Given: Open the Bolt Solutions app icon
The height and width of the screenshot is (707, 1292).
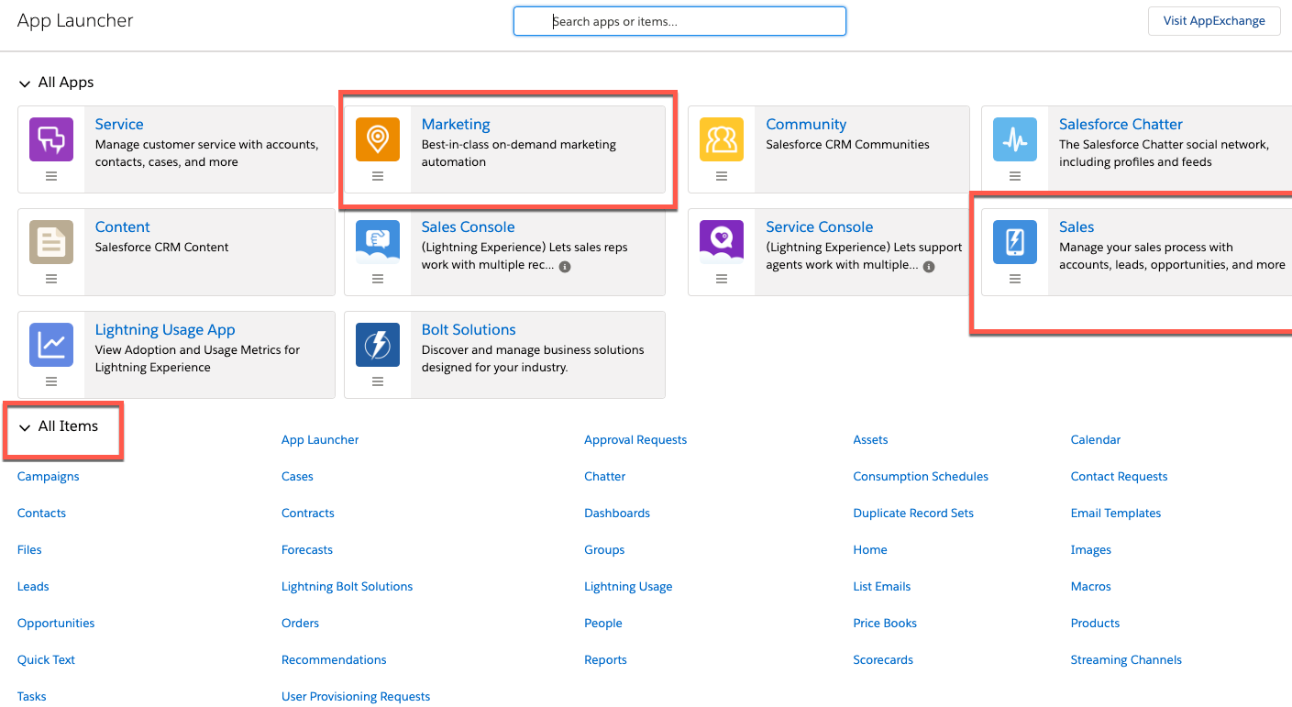Looking at the screenshot, I should [x=378, y=345].
